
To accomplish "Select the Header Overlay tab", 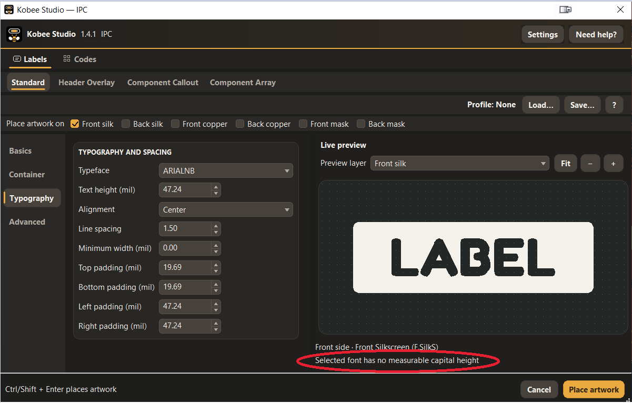I will [x=86, y=82].
